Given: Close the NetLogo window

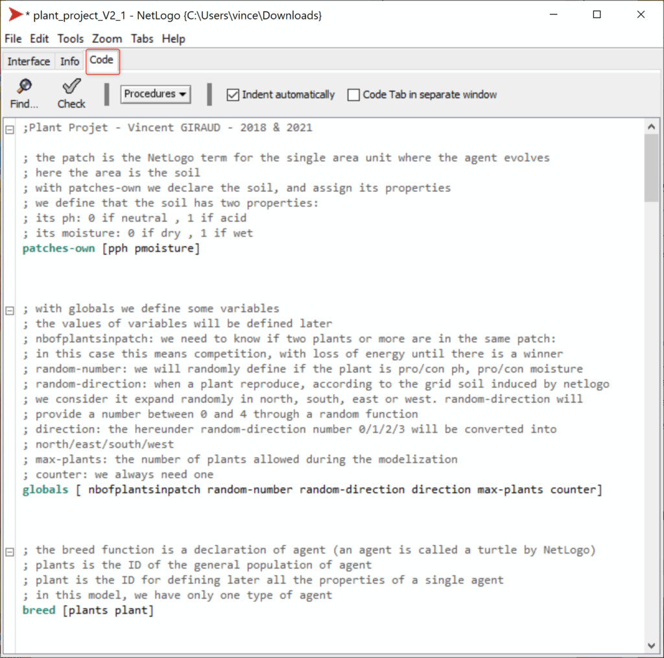Looking at the screenshot, I should pyautogui.click(x=641, y=14).
